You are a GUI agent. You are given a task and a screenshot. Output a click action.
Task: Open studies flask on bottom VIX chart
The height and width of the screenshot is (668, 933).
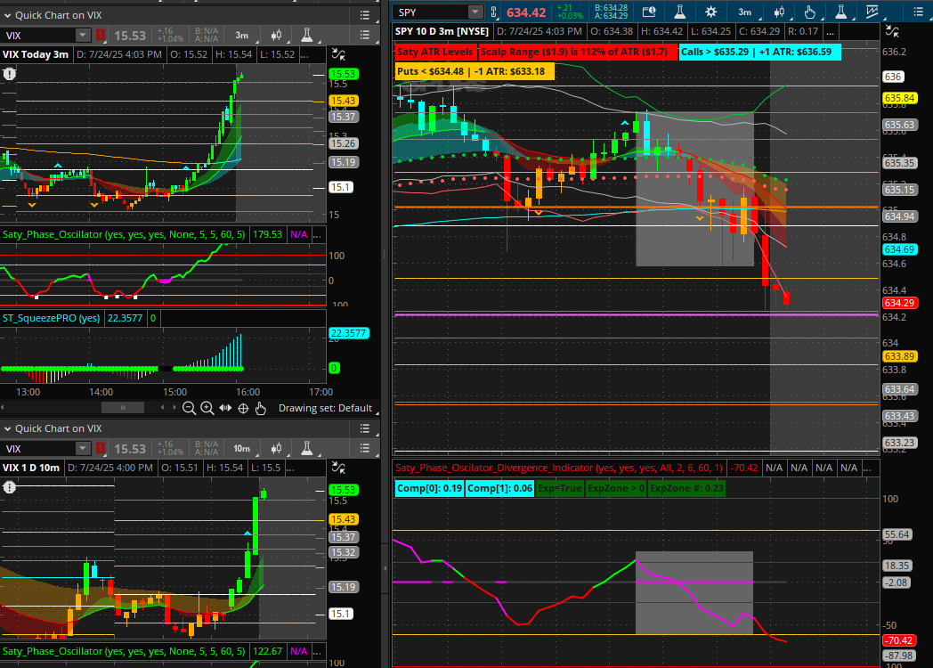pos(307,449)
